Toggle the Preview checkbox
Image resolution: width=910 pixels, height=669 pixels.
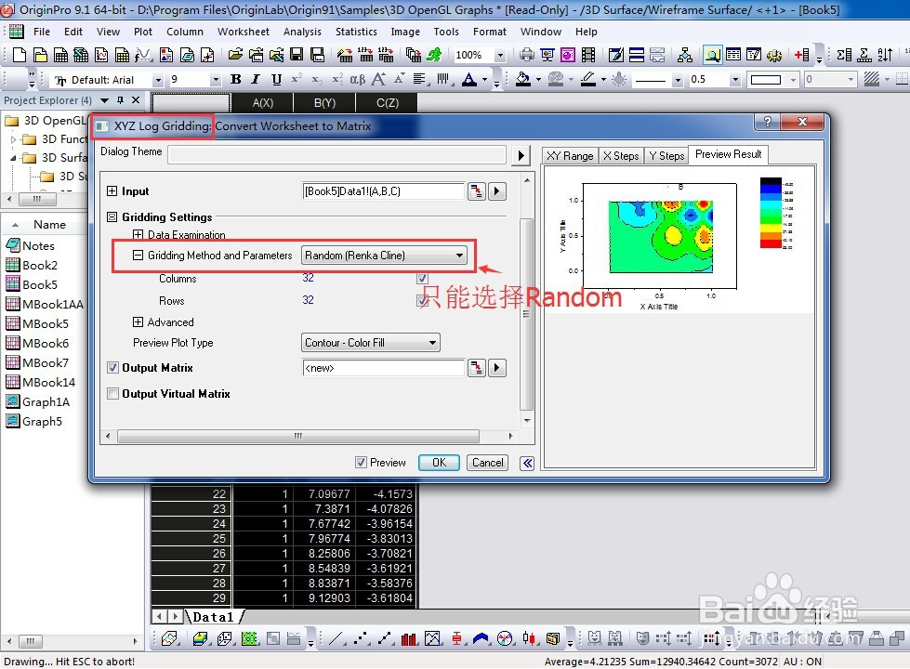click(x=361, y=463)
